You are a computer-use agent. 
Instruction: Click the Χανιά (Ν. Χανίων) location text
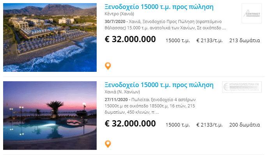122,92
